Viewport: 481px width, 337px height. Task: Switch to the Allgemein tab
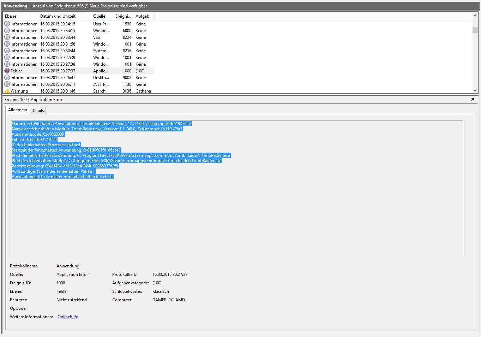(x=18, y=110)
